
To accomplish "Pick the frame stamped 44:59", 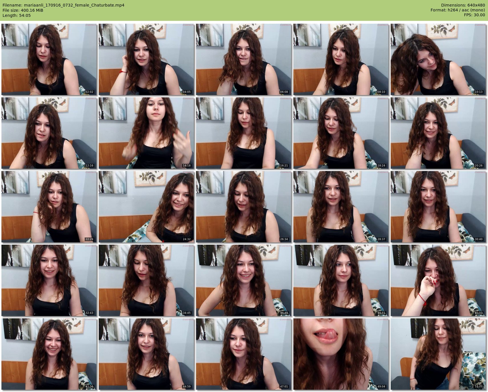I will click(146, 354).
